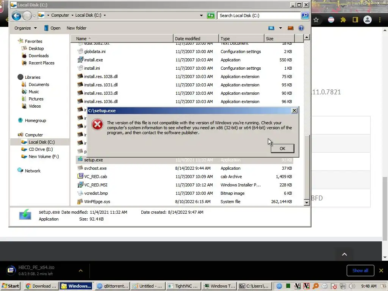Expand the Local Disk (C:) breadcrumb arrow
This screenshot has width=388, height=291.
105,15
